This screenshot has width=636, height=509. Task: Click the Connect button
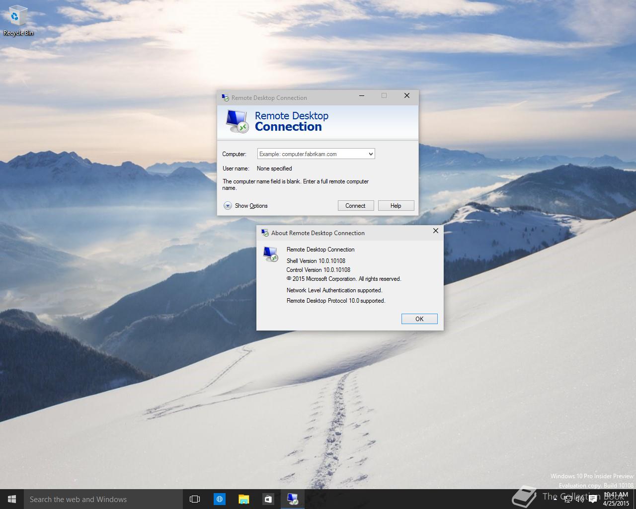(355, 206)
